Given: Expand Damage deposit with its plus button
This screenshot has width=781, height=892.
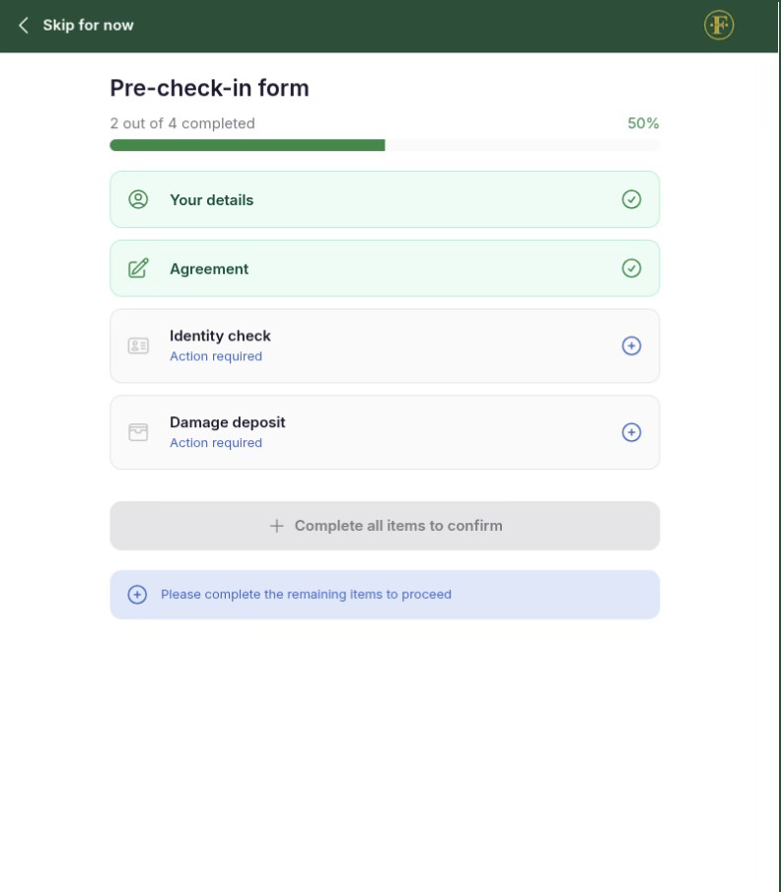Looking at the screenshot, I should pos(632,432).
